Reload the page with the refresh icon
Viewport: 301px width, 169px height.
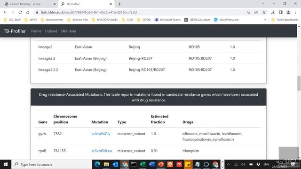[x=20, y=12]
